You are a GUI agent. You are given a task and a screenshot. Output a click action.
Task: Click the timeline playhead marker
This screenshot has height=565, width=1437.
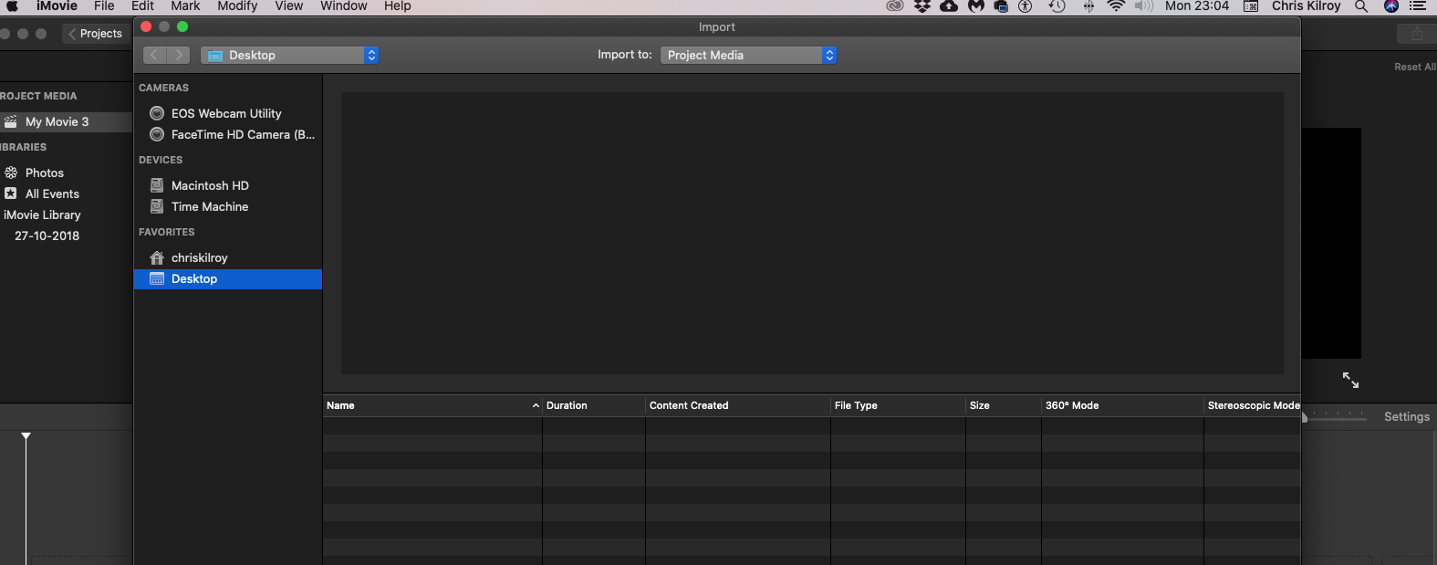(26, 437)
